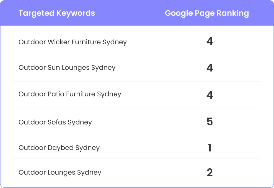Image resolution: width=274 pixels, height=188 pixels.
Task: Click the word Keywords in the header
Action: [x=76, y=14]
